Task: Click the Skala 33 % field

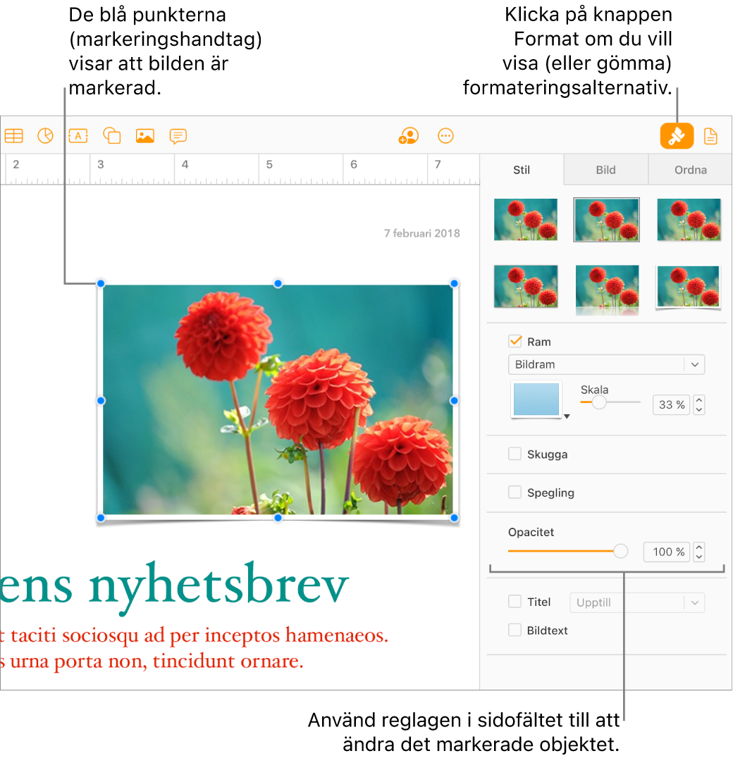Action: tap(671, 404)
